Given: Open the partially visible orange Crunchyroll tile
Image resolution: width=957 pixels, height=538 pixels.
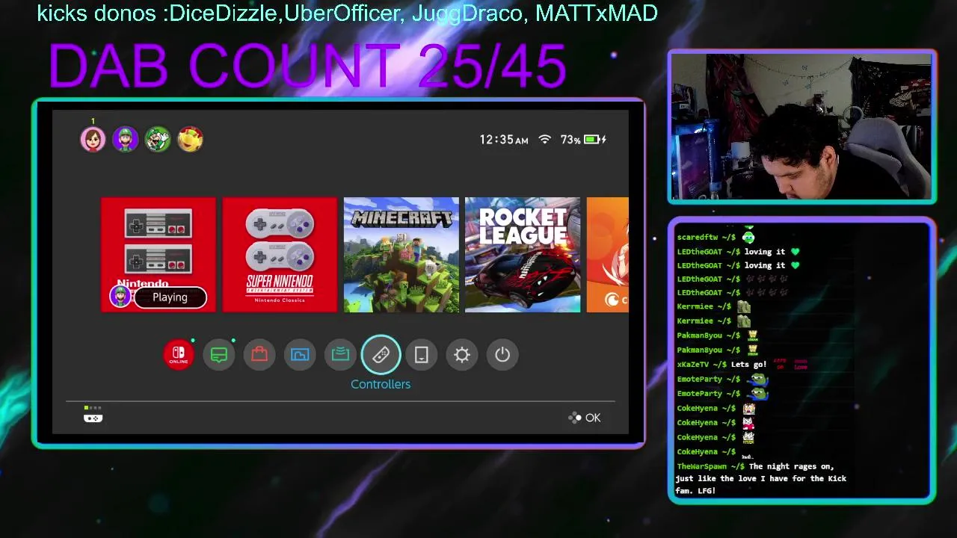Looking at the screenshot, I should tap(608, 255).
